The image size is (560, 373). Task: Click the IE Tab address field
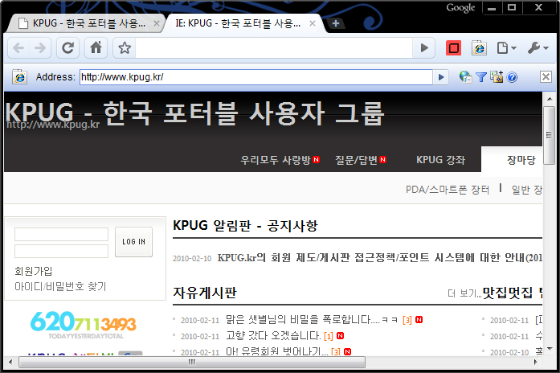click(x=256, y=77)
